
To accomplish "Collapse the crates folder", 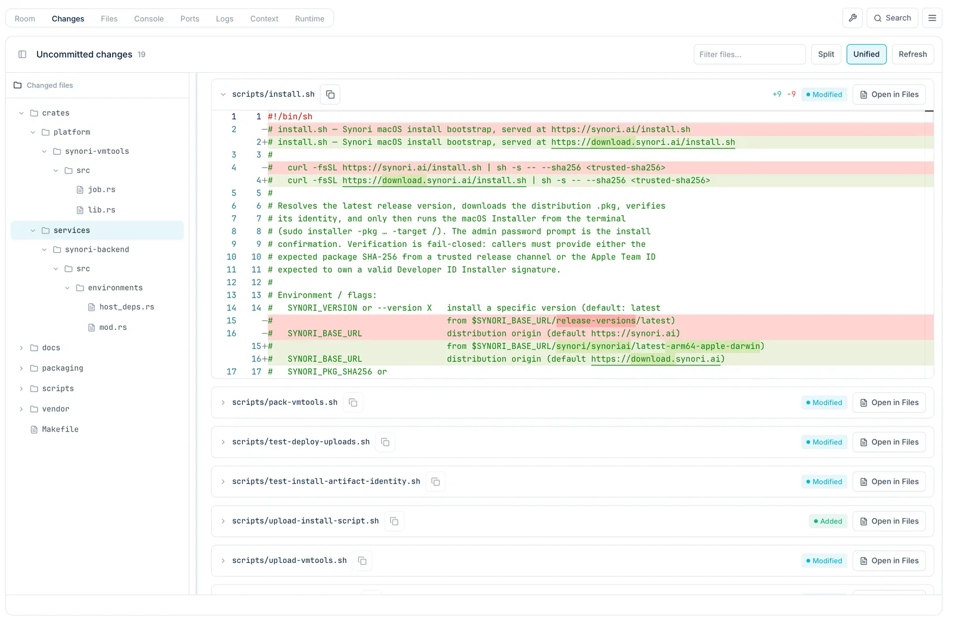I will point(21,113).
